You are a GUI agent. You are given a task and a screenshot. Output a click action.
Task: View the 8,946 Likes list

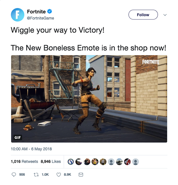point(51,161)
